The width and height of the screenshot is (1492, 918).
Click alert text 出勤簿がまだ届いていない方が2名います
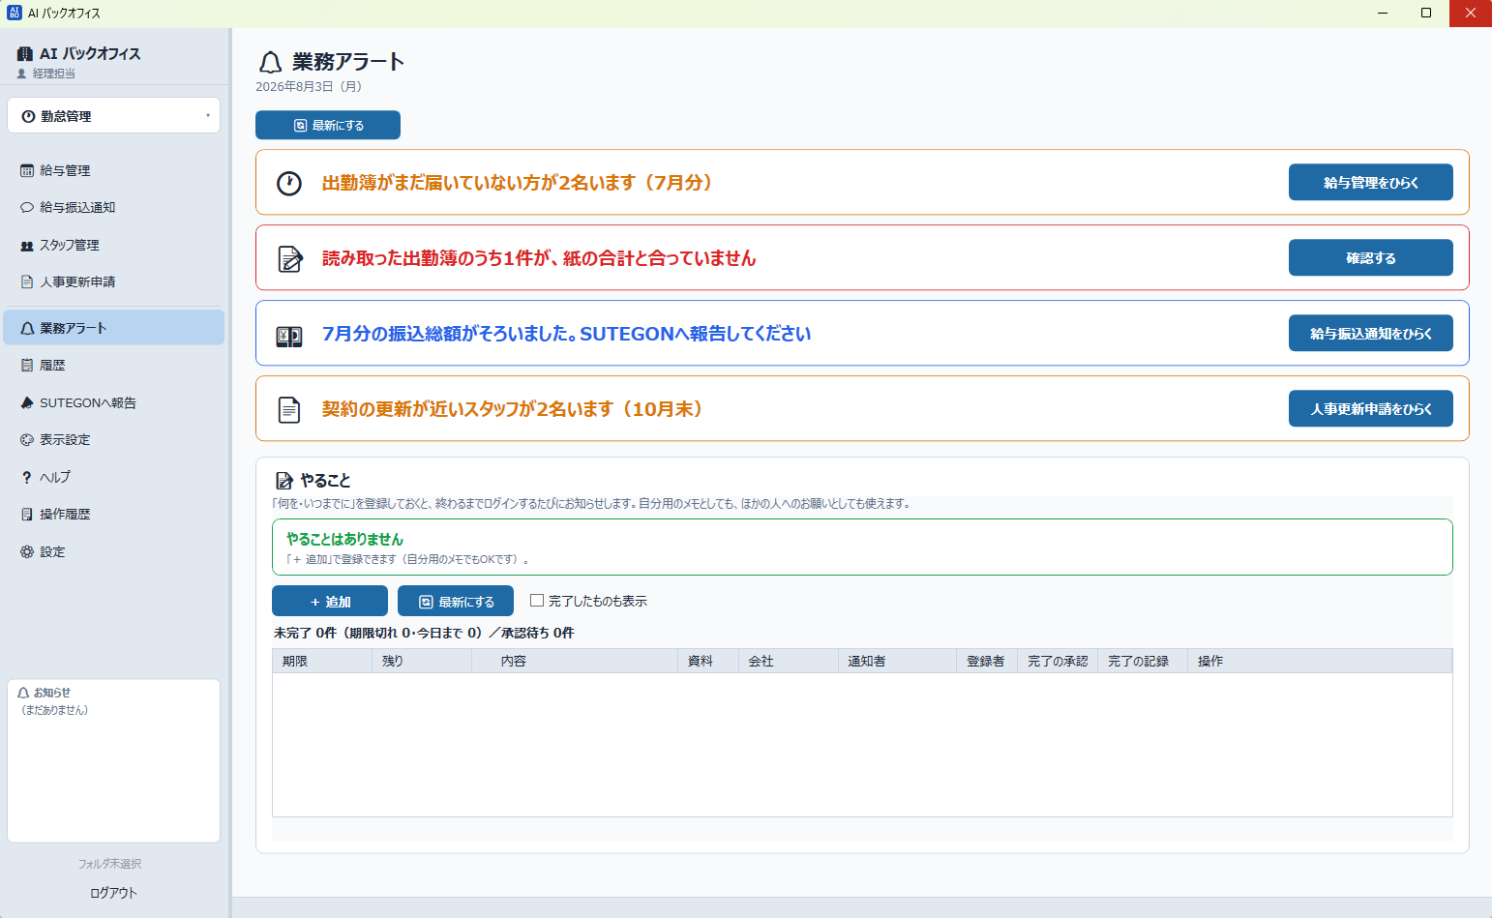517,183
